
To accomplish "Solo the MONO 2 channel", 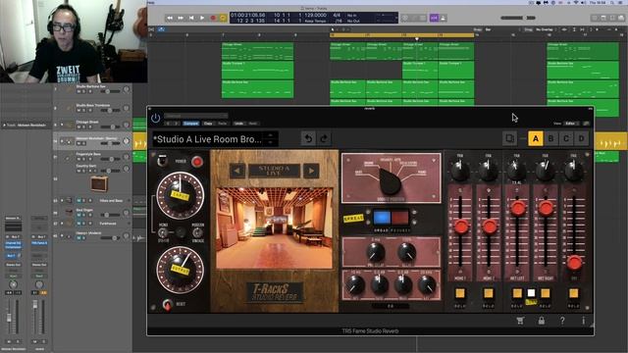I will point(489,293).
